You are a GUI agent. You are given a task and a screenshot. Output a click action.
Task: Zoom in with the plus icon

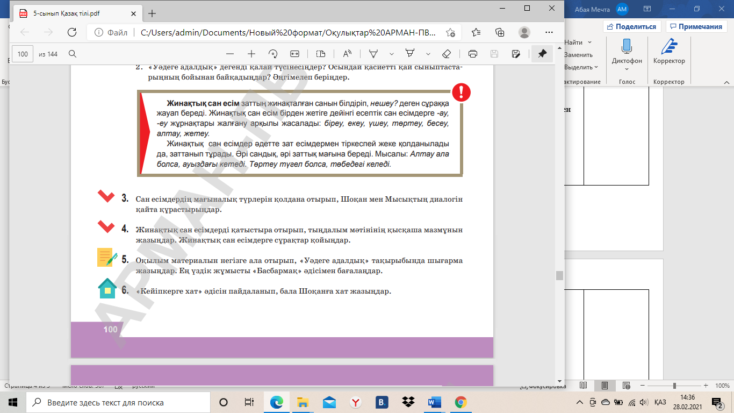pos(251,54)
